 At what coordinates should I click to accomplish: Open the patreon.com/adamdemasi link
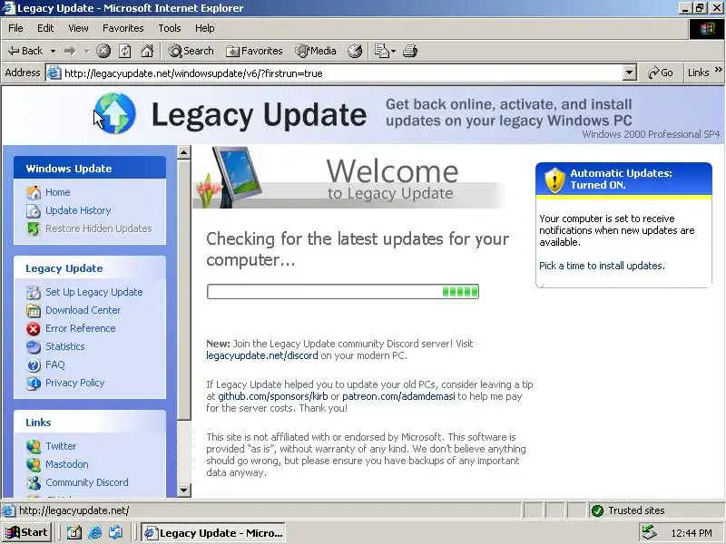coord(398,396)
